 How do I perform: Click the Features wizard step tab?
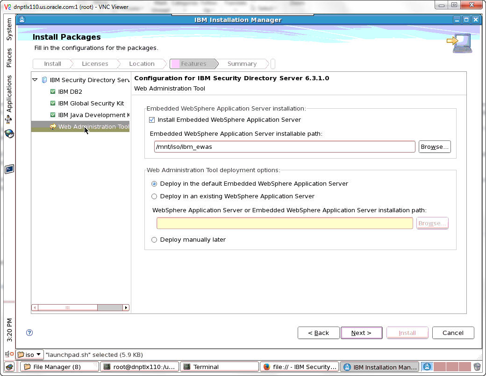tap(193, 64)
